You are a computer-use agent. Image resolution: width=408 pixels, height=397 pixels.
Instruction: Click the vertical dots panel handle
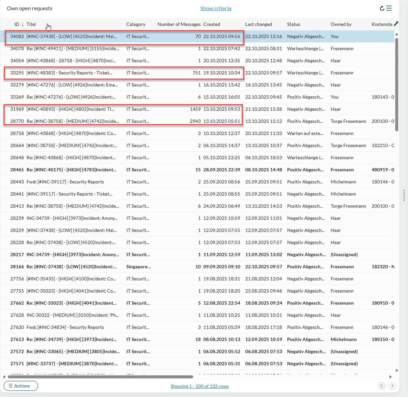pyautogui.click(x=404, y=195)
